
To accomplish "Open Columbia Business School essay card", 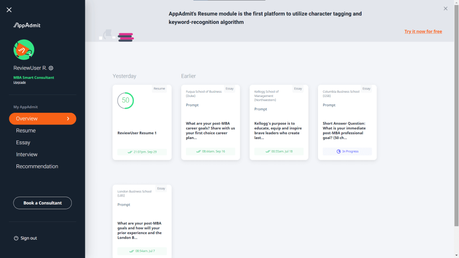I will pos(347,122).
